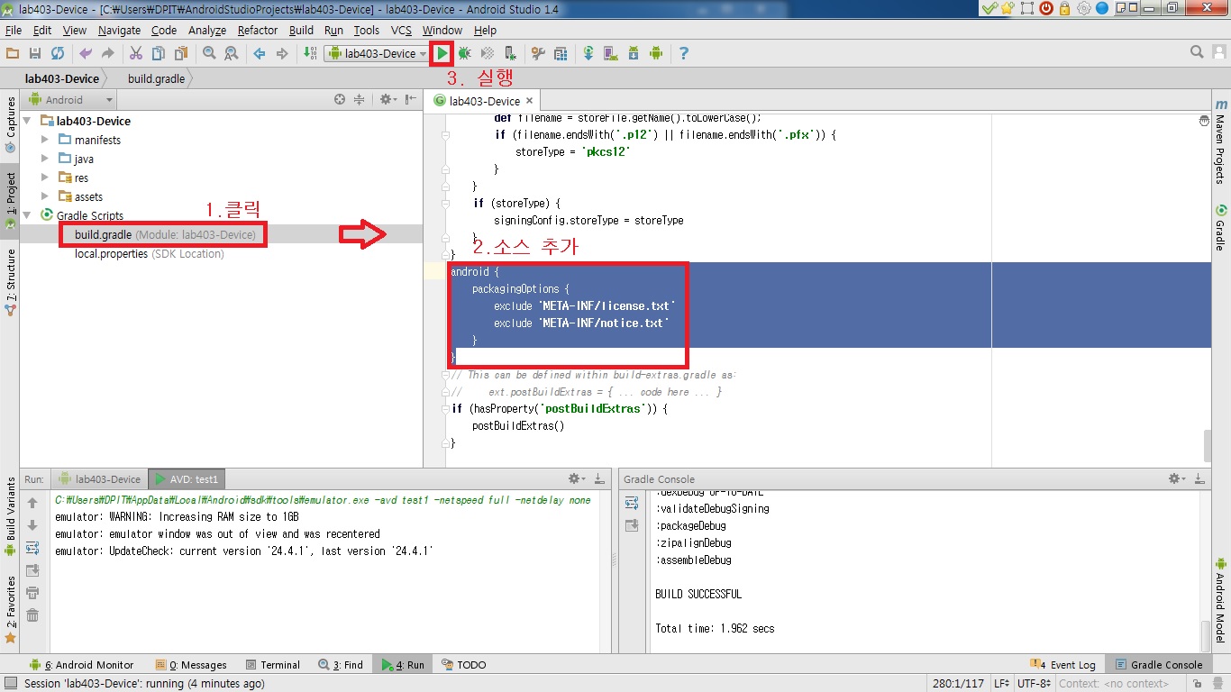
Task: Click the Print icon in Run panel
Action: [x=32, y=593]
